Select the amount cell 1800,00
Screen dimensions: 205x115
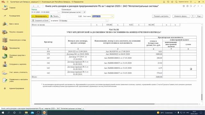pyautogui.click(x=153, y=54)
